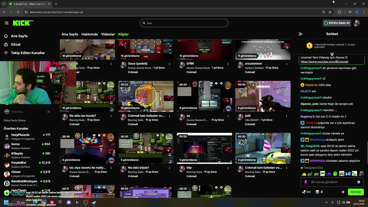This screenshot has width=368, height=207.
Task: Open Logitech G HUB taskbar icon
Action: 77,202
